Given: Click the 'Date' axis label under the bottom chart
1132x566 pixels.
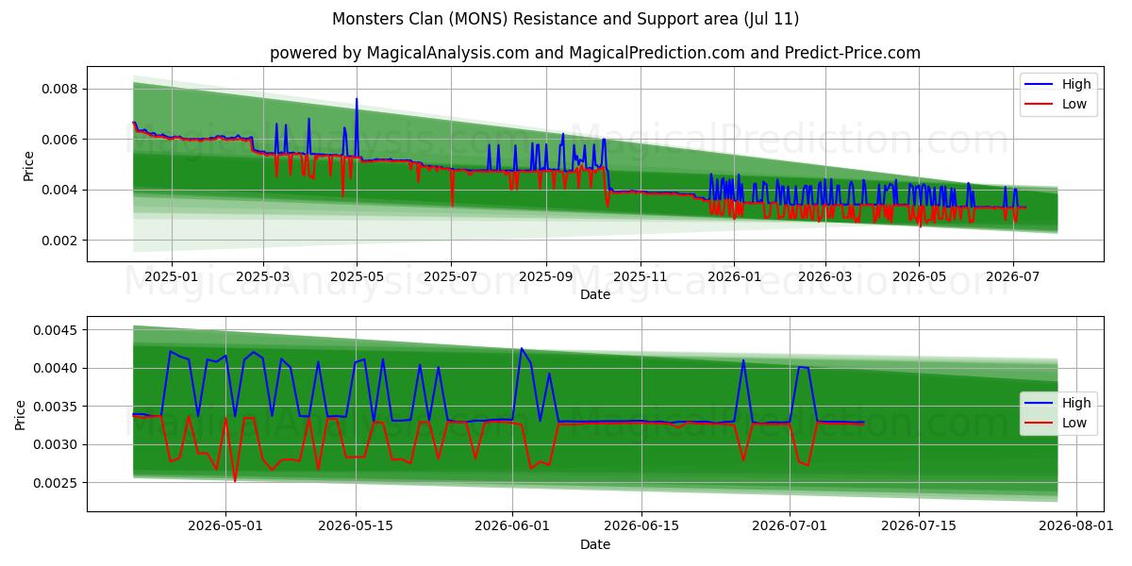Looking at the screenshot, I should [595, 544].
